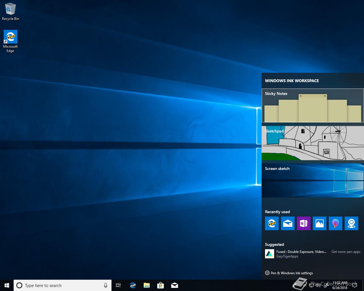The width and height of the screenshot is (364, 291).
Task: Click the Get more pen apps link
Action: coord(346,252)
